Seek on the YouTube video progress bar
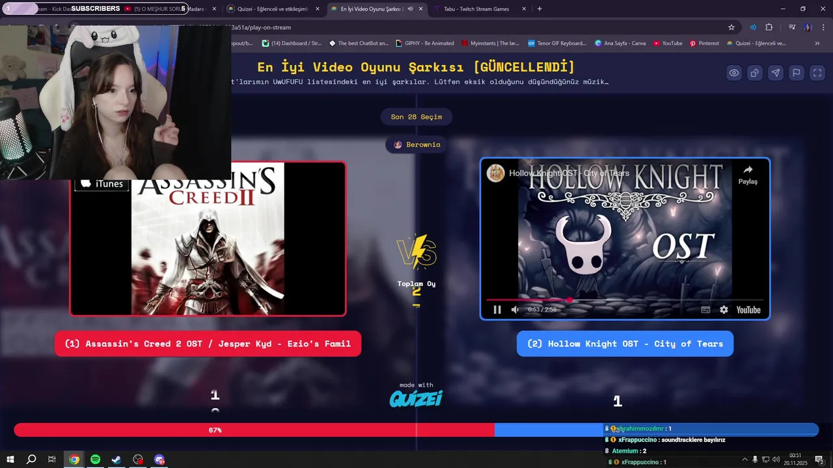The image size is (833, 468). [x=624, y=300]
